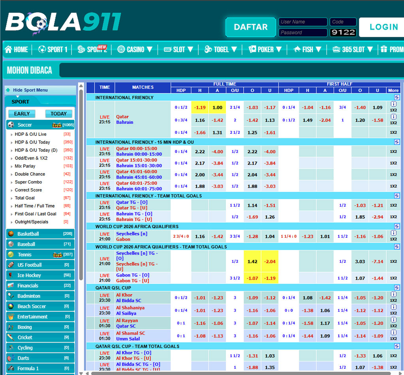Click the Baseball sport icon
Viewport: 404px width, 375px height.
tap(11, 244)
